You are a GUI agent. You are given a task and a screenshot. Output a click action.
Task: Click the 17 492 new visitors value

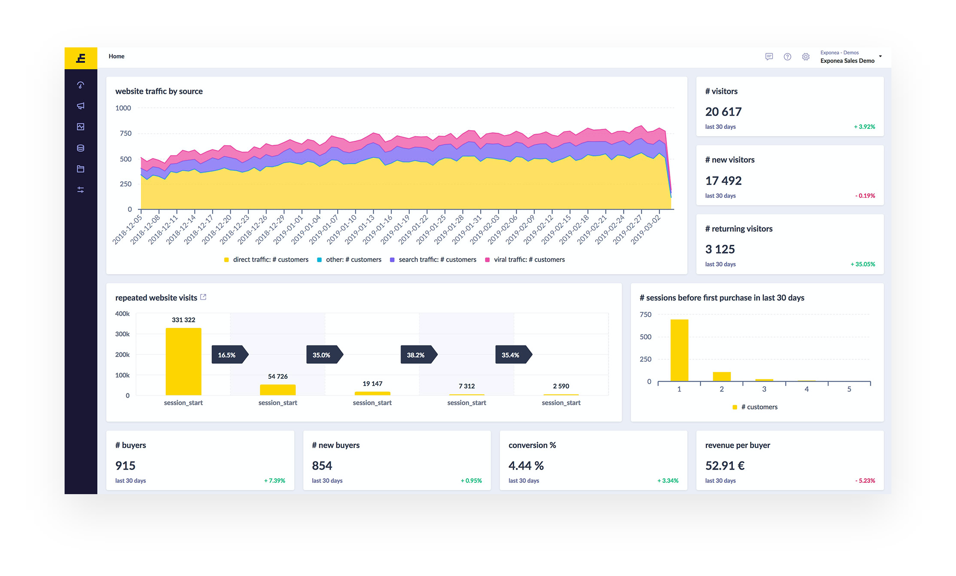click(723, 181)
